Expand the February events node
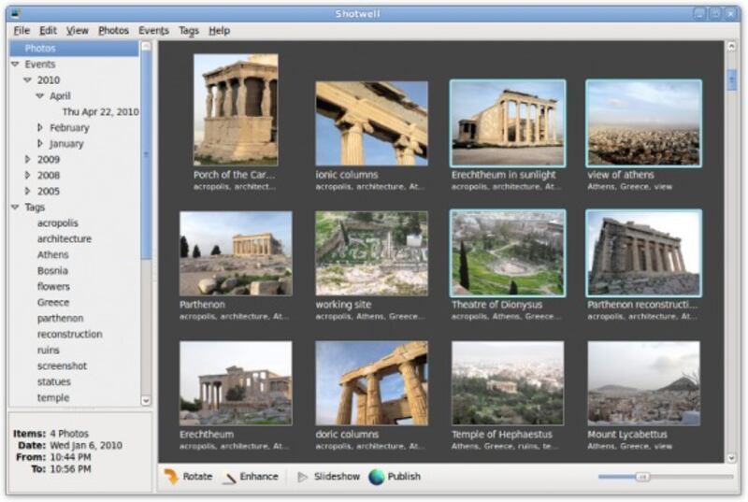This screenshot has height=502, width=748. coord(40,127)
